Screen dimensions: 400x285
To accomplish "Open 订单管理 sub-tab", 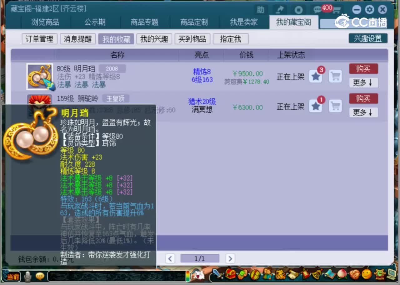I will point(39,39).
